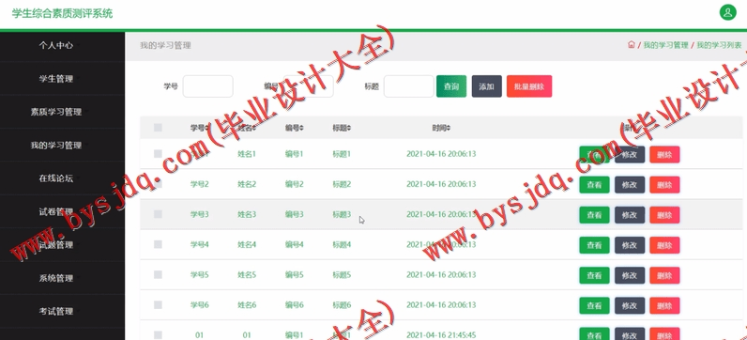747x340 pixels.
Task: Click 查看 for row 学号3
Action: [594, 215]
